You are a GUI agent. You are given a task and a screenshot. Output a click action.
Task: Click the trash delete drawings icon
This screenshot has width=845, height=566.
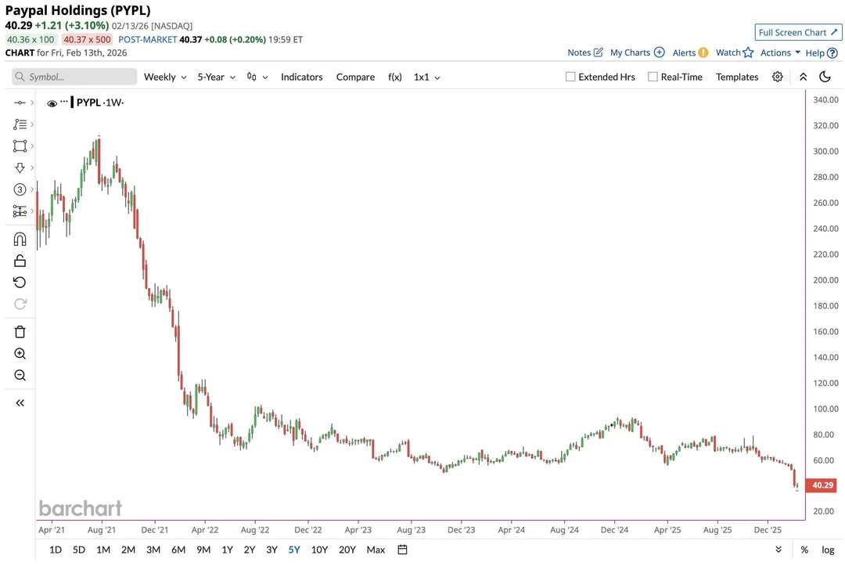coord(20,332)
